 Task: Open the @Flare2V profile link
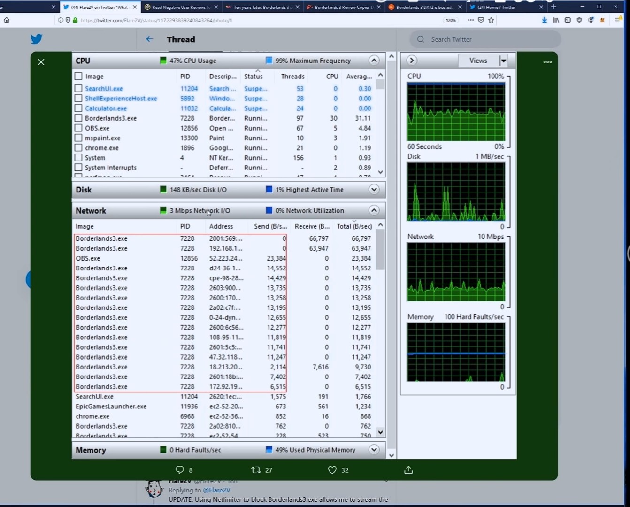coord(216,490)
